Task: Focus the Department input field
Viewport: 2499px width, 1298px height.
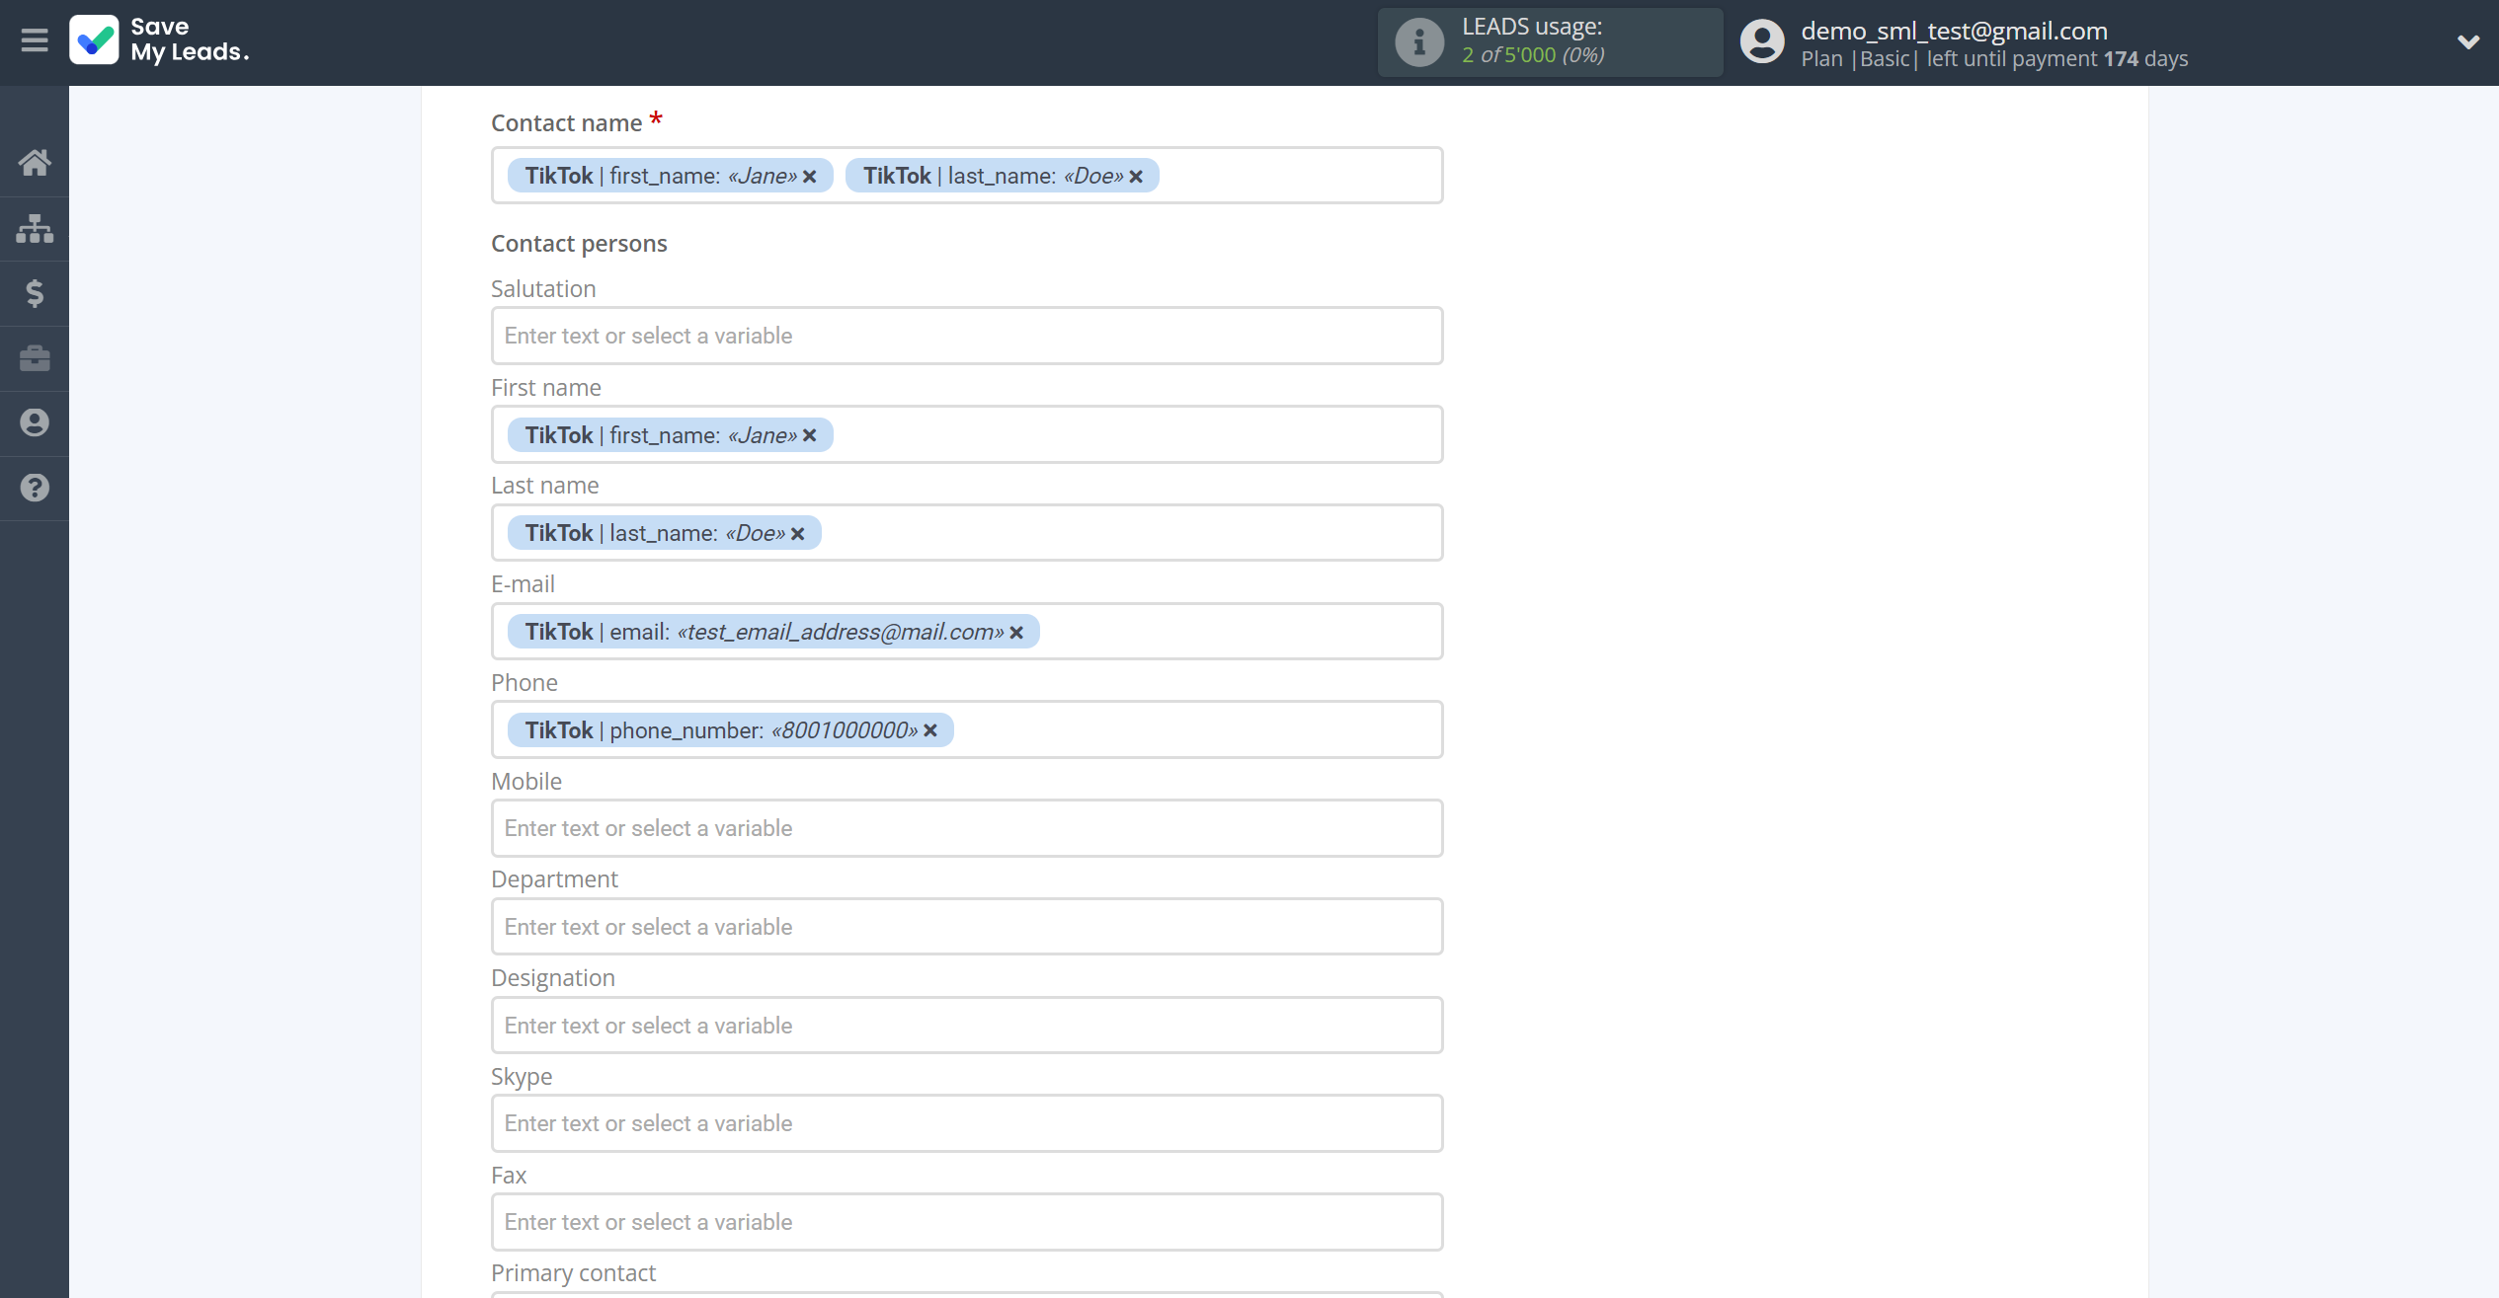Action: click(x=967, y=927)
